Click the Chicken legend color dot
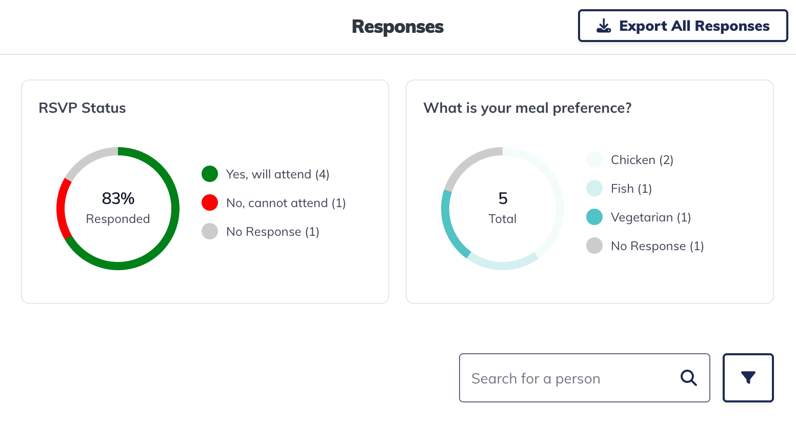796x425 pixels. pyautogui.click(x=594, y=160)
